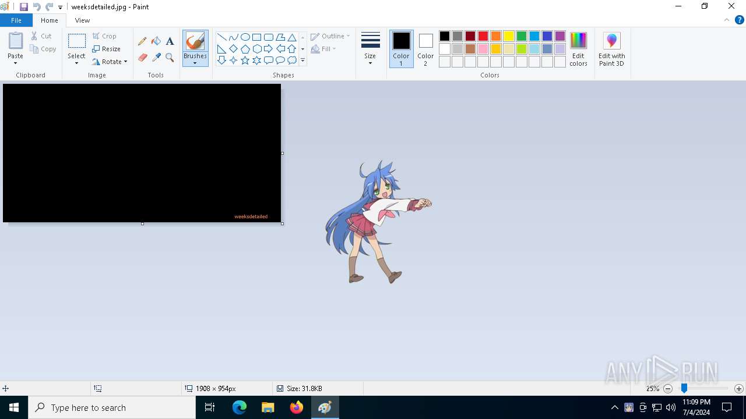Pick the green color swatch
This screenshot has height=419, width=746.
pyautogui.click(x=522, y=36)
